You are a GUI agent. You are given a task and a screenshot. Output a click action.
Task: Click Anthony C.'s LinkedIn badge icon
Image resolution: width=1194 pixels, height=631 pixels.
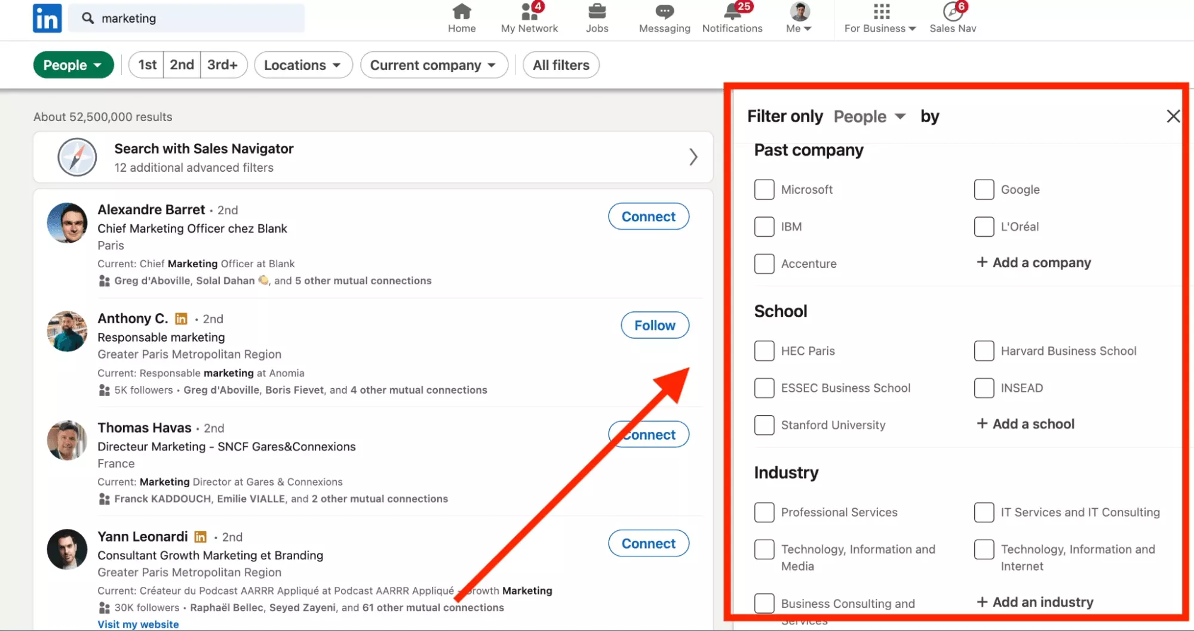[180, 318]
